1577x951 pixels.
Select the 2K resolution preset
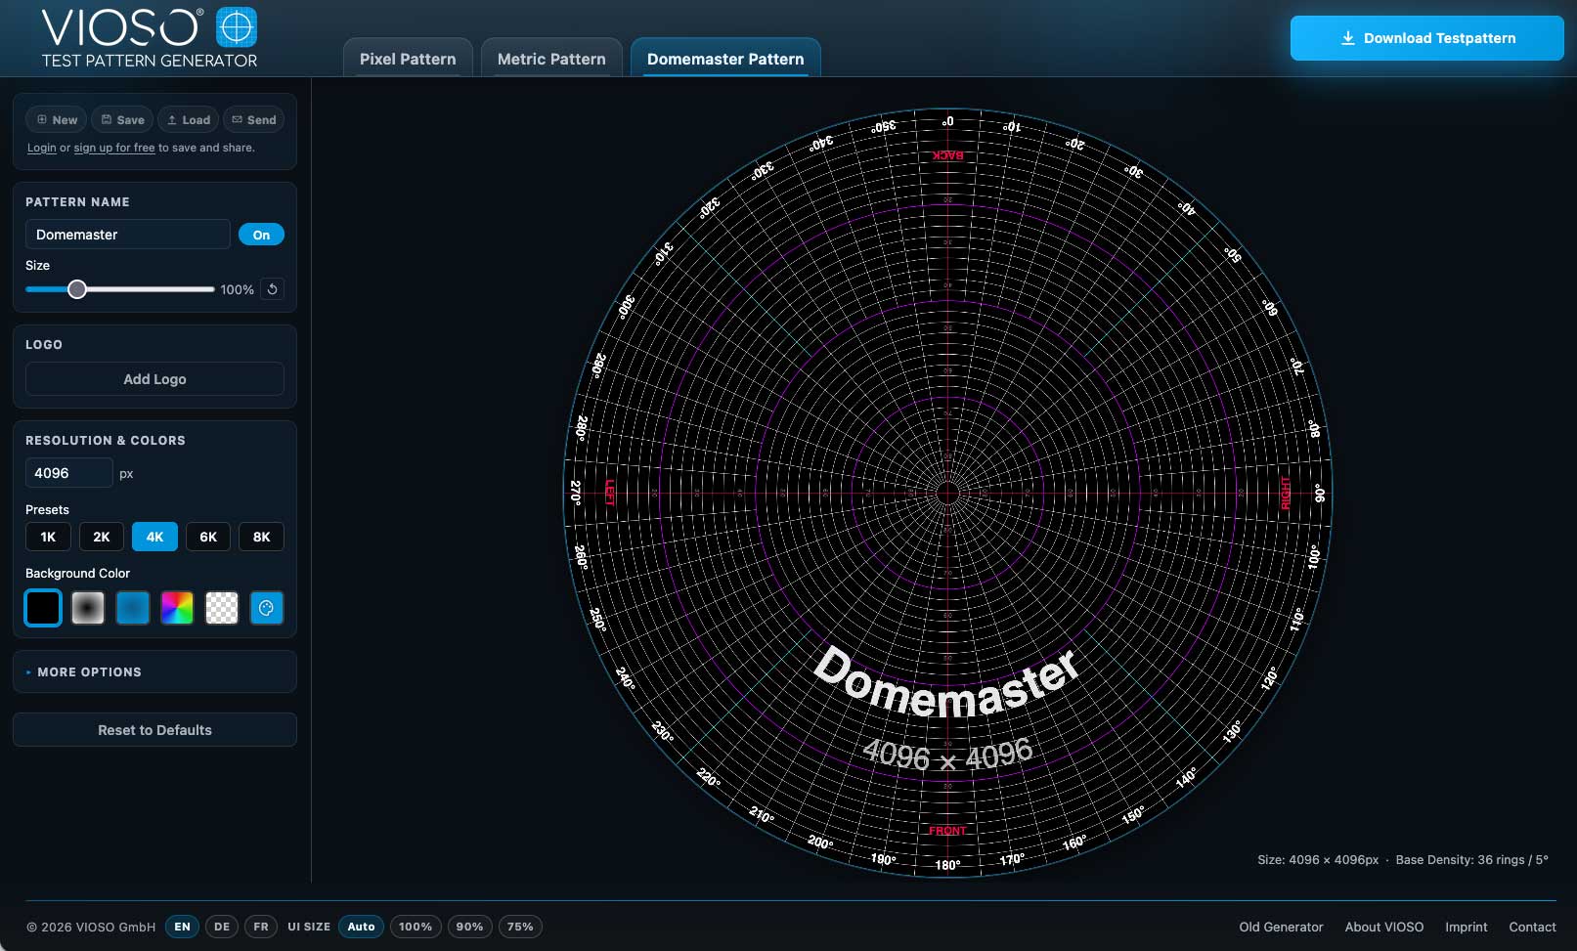coord(102,537)
